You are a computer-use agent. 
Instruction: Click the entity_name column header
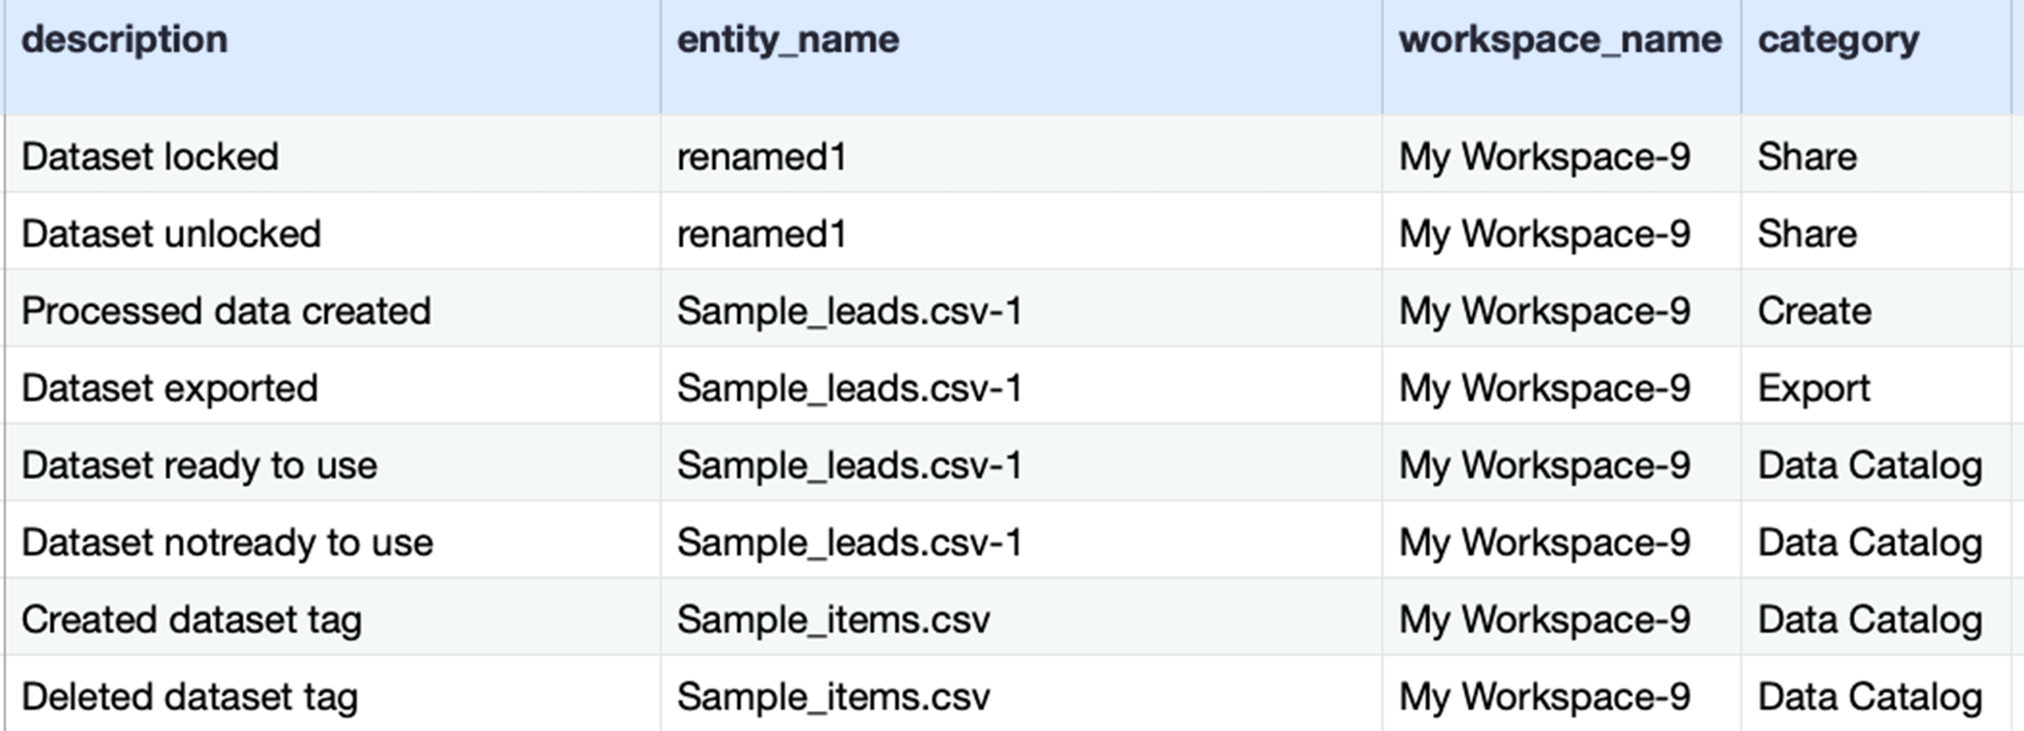pos(787,41)
